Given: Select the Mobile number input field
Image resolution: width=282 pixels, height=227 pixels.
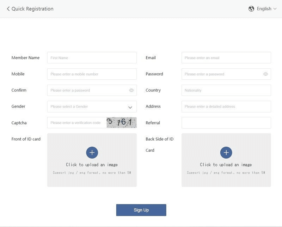Looking at the screenshot, I should pyautogui.click(x=92, y=74).
